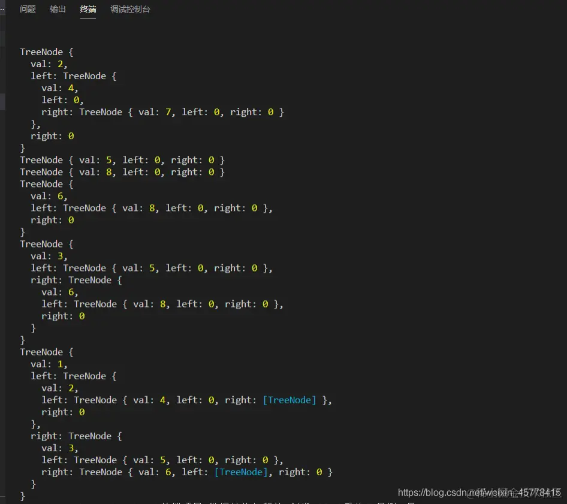Click the unindented line 'TreeNode { val: 8, left: 0, right: 0 }'
The image size is (567, 504).
[122, 172]
